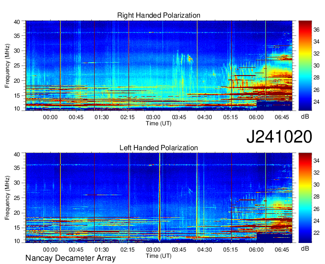The width and height of the screenshot is (325, 264).
Task: Click the "10" frequency tick on the right-handed plot
Action: (17, 109)
